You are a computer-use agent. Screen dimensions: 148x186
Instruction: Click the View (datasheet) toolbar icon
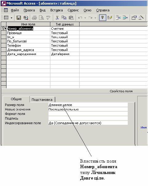pyautogui.click(x=6, y=18)
